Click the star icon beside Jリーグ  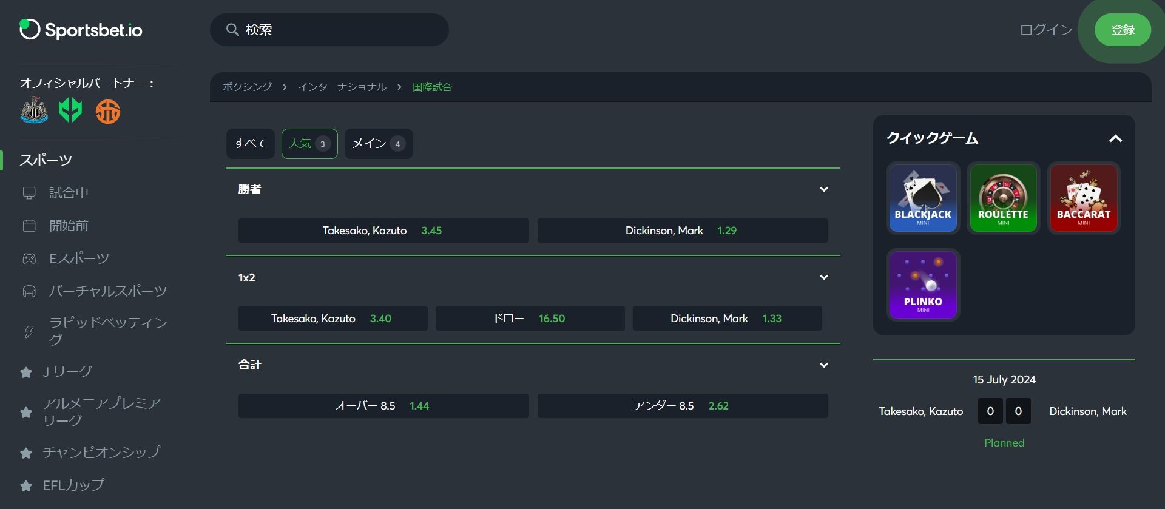tap(26, 372)
